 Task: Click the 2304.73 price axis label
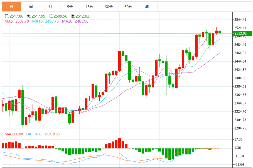click(240, 120)
